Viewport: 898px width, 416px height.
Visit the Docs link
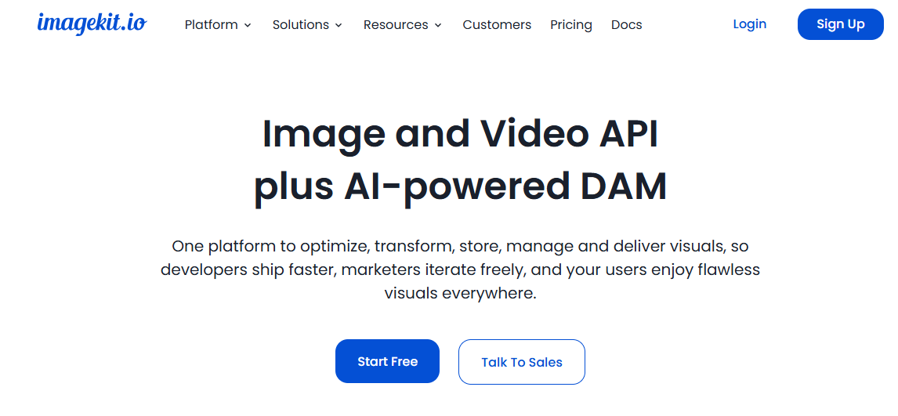627,24
